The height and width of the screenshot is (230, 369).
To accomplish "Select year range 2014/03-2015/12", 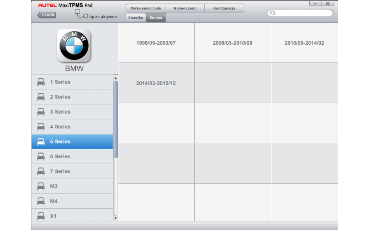I will [x=156, y=83].
